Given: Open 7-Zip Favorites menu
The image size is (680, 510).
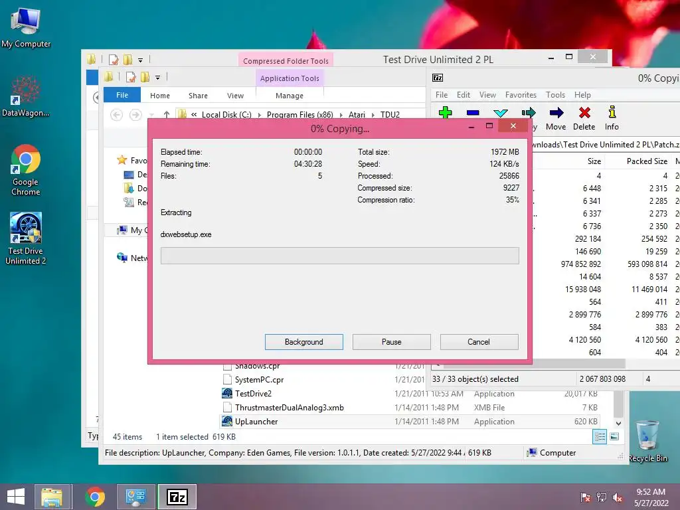Looking at the screenshot, I should tap(521, 94).
